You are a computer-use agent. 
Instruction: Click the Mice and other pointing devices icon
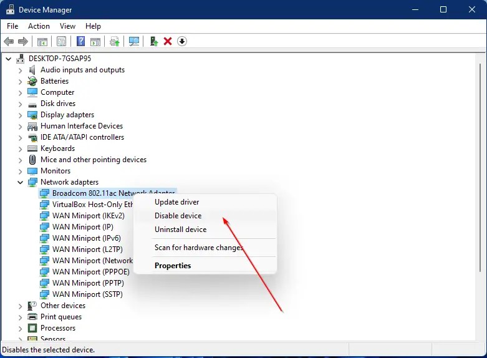pyautogui.click(x=32, y=160)
